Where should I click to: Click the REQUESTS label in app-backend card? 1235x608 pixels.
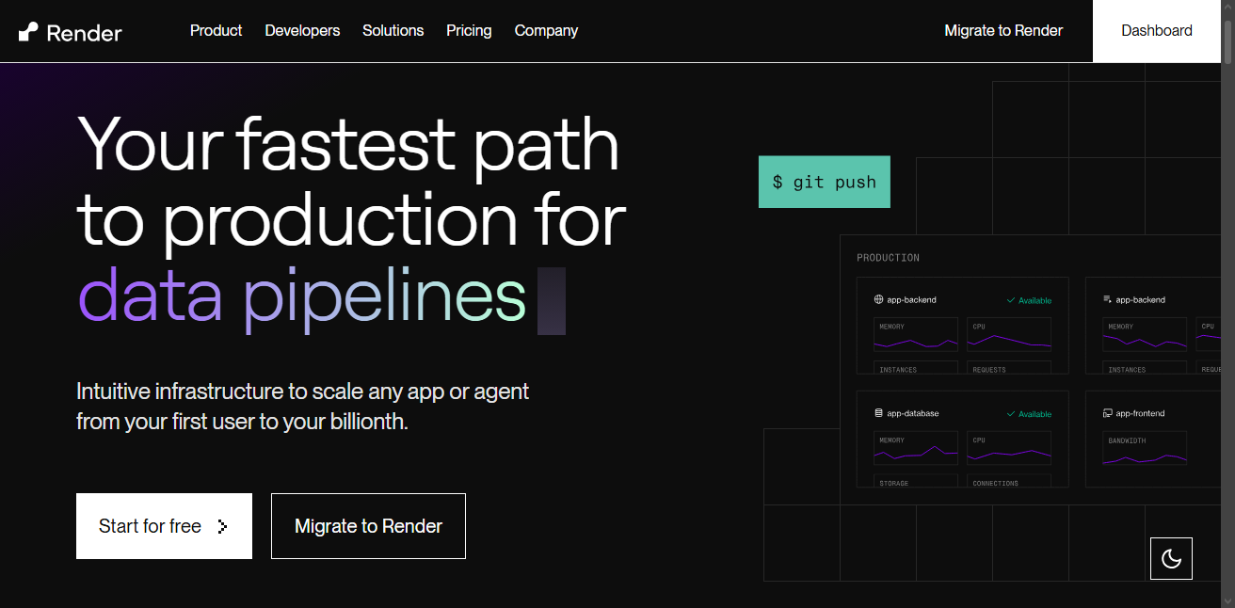[x=989, y=370]
